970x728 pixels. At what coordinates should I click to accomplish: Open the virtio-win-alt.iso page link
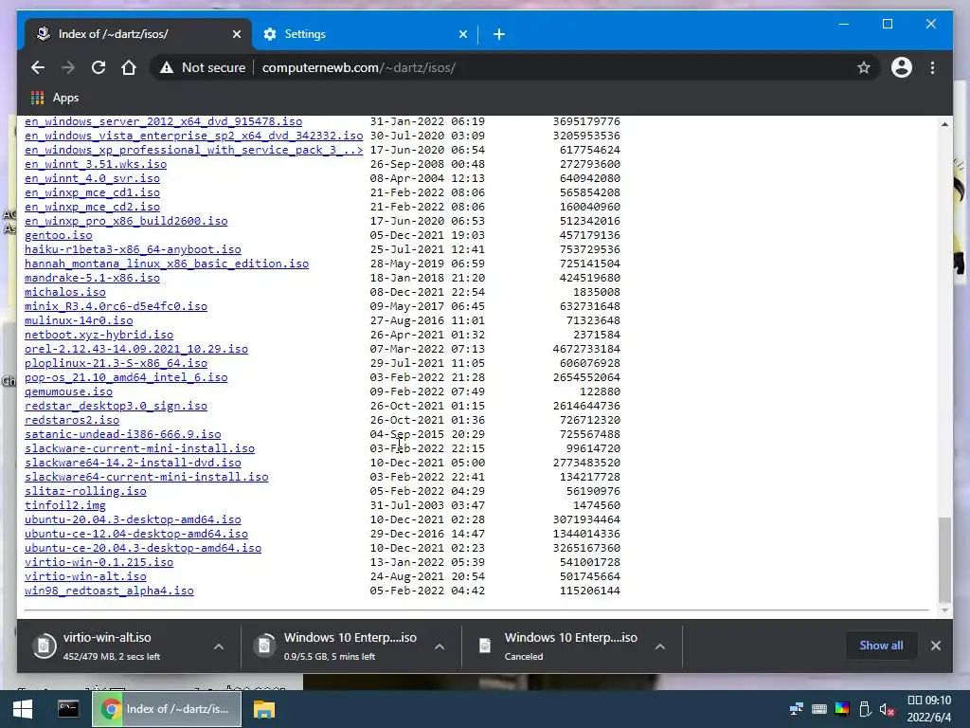tap(85, 577)
